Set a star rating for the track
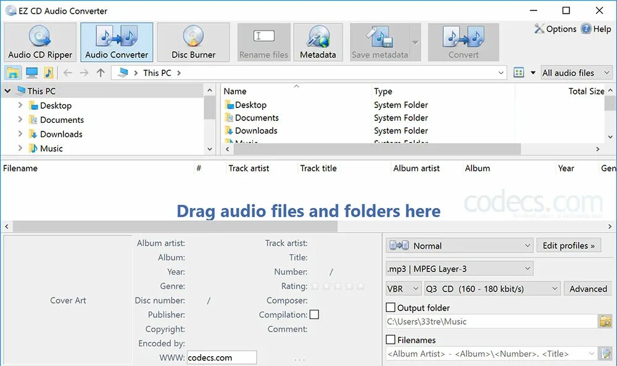This screenshot has height=366, width=617. [337, 286]
